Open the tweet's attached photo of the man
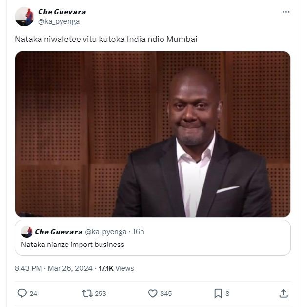The image size is (303, 307). point(153,134)
